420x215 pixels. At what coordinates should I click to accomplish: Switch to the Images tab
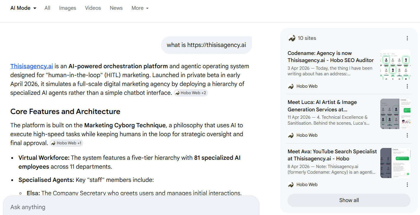pos(68,8)
